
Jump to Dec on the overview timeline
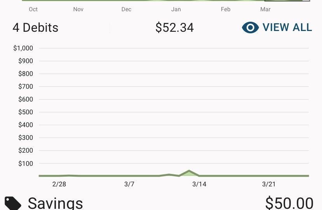[x=126, y=9]
